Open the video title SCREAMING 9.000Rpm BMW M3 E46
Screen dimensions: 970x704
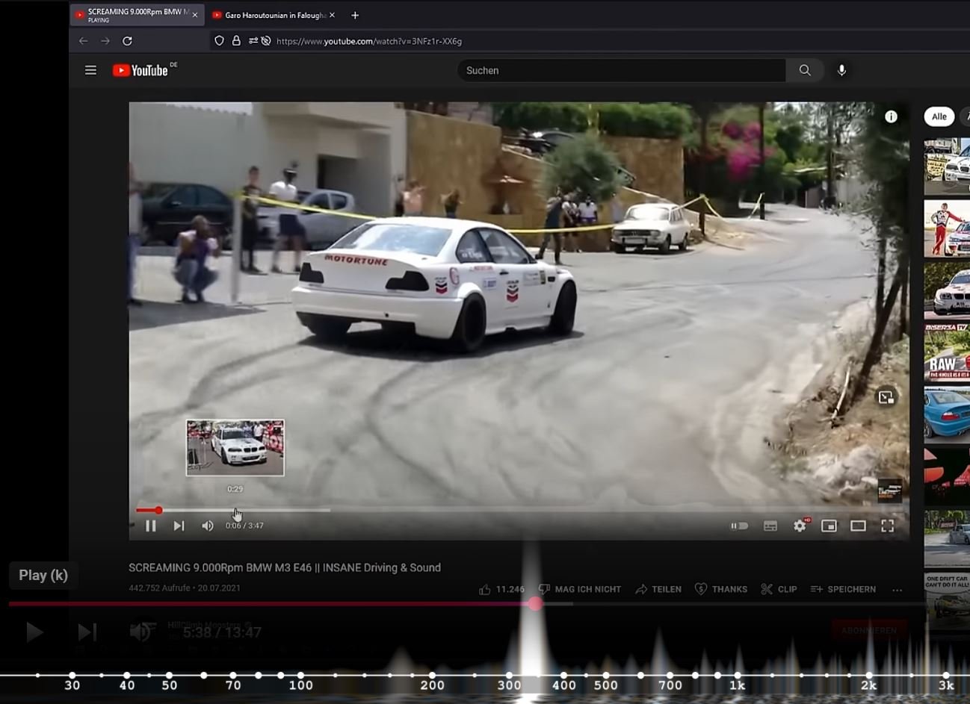tap(285, 567)
